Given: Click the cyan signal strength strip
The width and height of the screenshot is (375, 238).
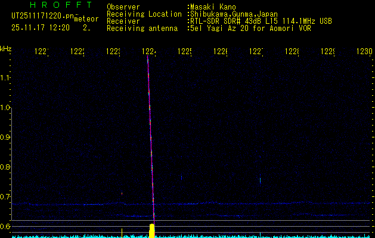Looking at the screenshot, I should [x=268, y=236].
